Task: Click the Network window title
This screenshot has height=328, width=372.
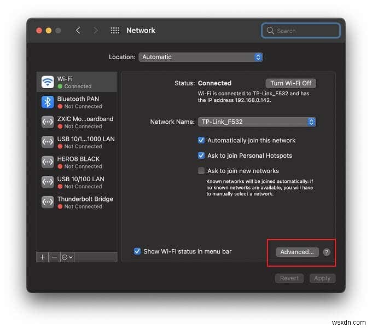Action: pyautogui.click(x=141, y=31)
